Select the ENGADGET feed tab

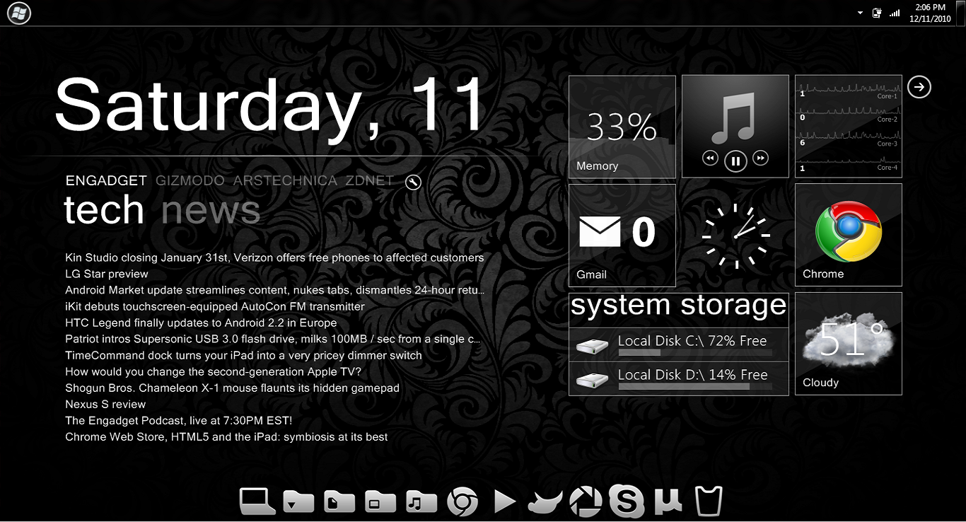[106, 181]
